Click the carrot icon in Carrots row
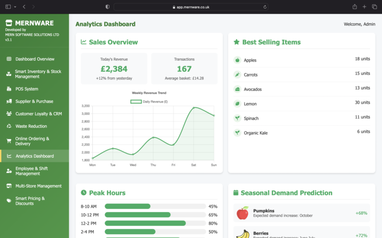 237,75
